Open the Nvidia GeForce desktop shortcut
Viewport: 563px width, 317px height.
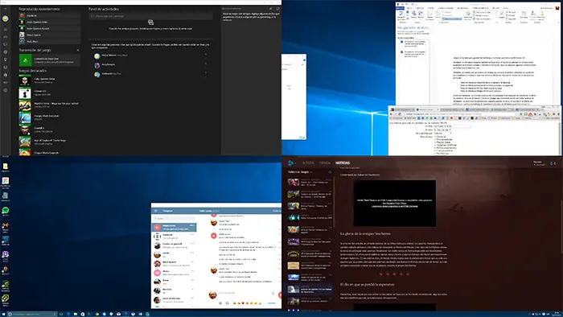(5, 286)
